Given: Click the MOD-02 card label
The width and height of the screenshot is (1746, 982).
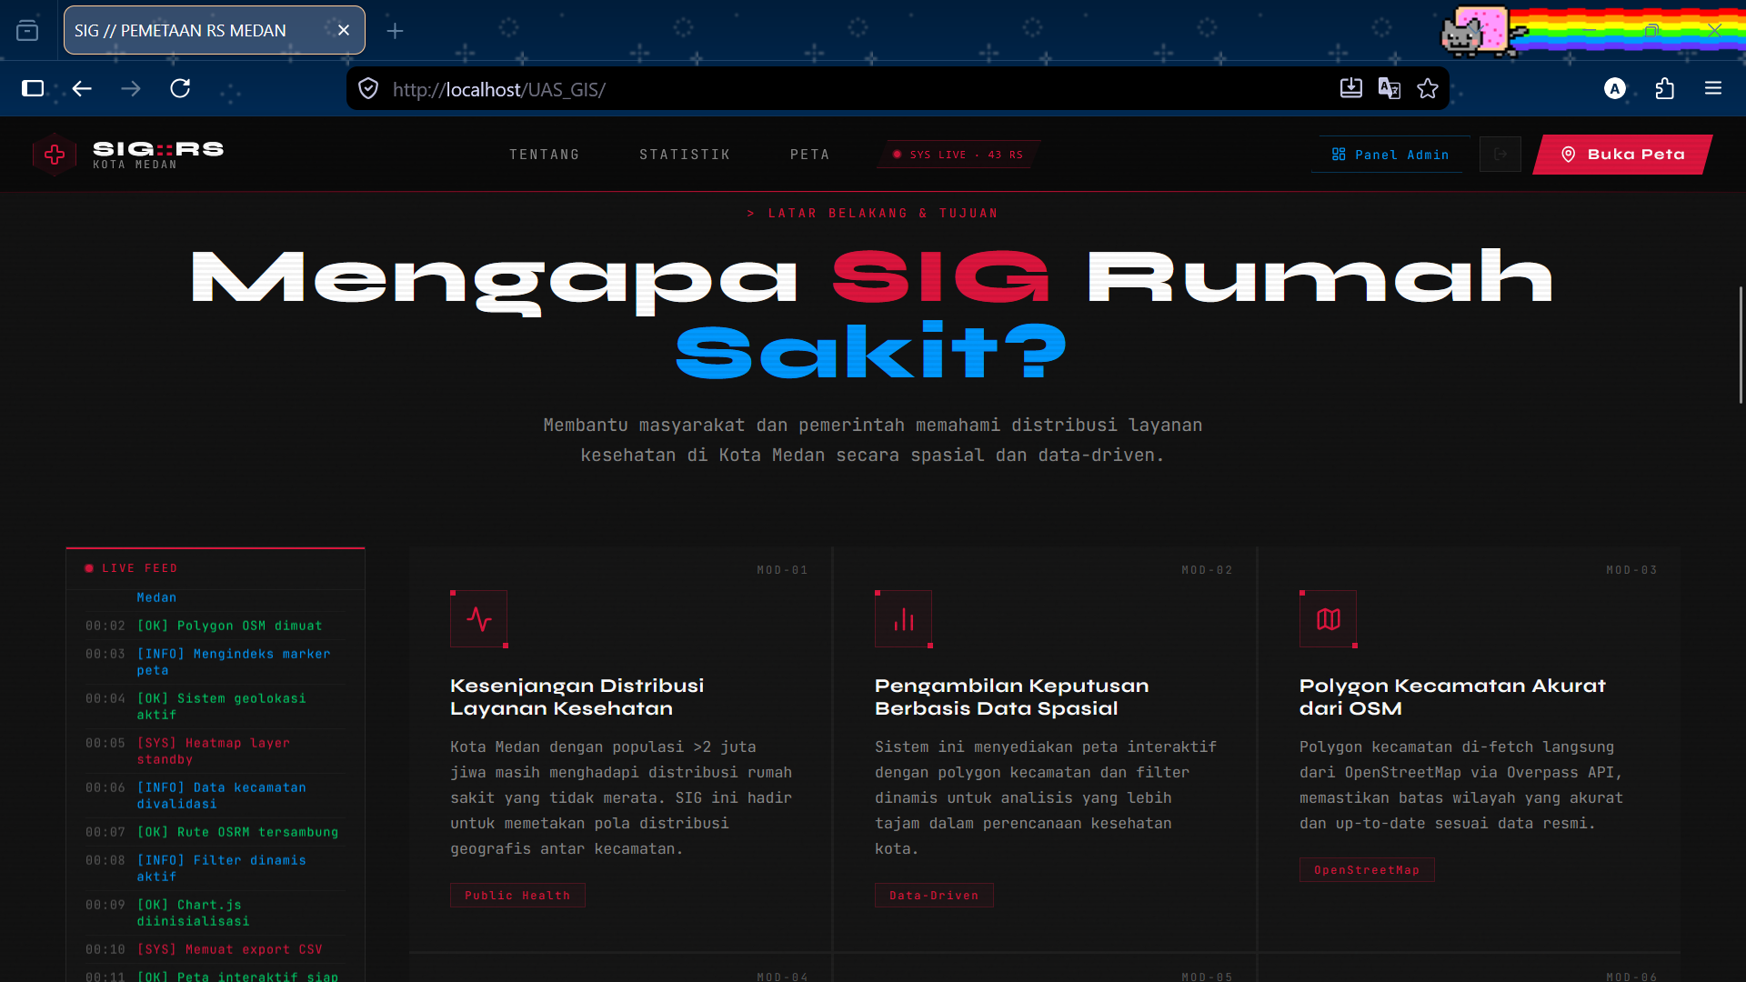Looking at the screenshot, I should (x=1207, y=570).
